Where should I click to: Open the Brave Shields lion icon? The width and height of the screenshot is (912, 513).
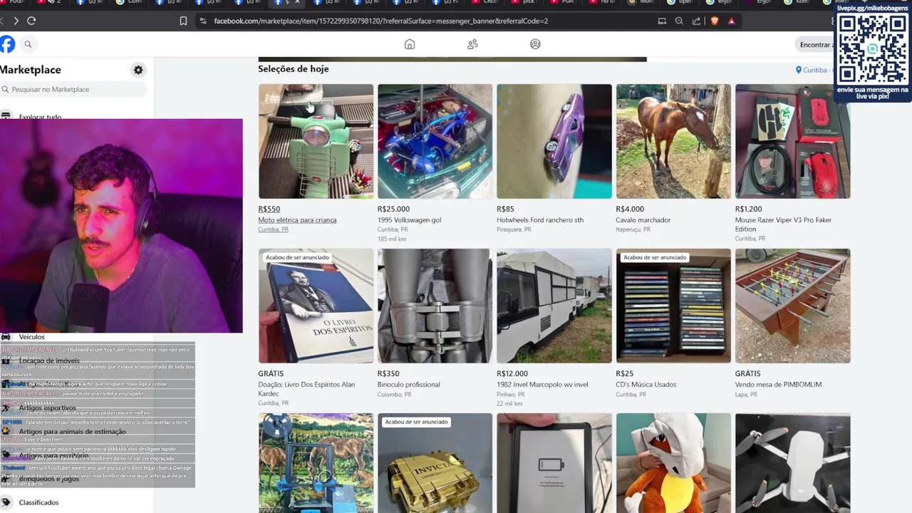[x=715, y=21]
